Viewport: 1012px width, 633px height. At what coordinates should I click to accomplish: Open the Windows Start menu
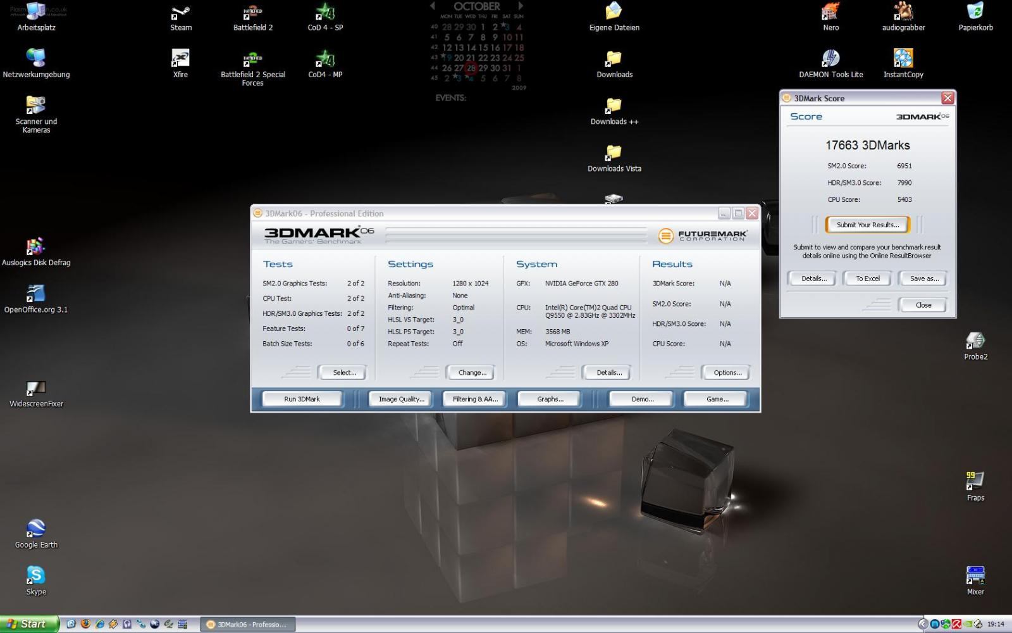(x=29, y=624)
